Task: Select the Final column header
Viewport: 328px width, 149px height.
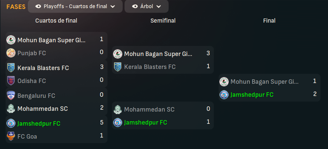Action: click(269, 21)
